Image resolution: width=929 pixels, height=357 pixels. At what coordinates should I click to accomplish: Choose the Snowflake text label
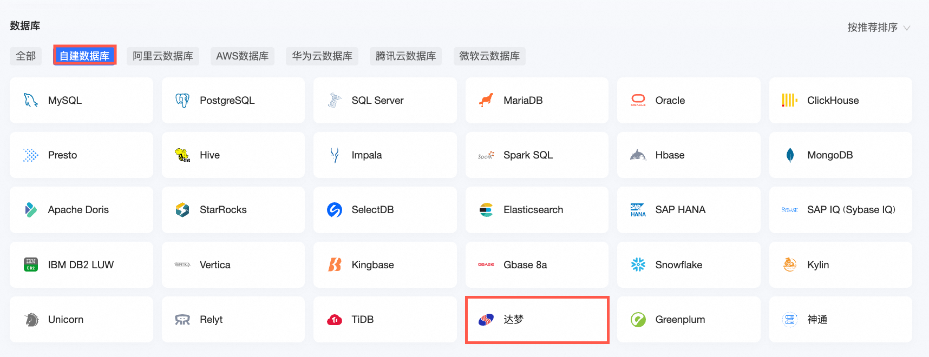click(x=679, y=265)
